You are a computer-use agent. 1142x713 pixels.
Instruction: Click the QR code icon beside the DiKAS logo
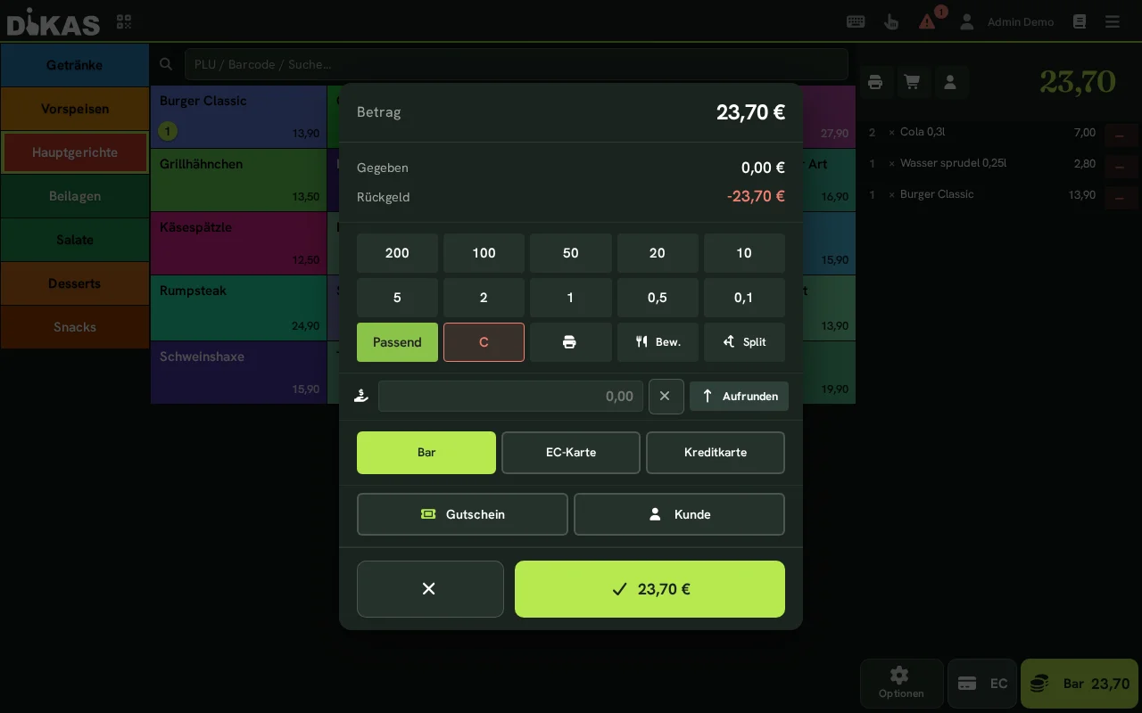pos(124,21)
